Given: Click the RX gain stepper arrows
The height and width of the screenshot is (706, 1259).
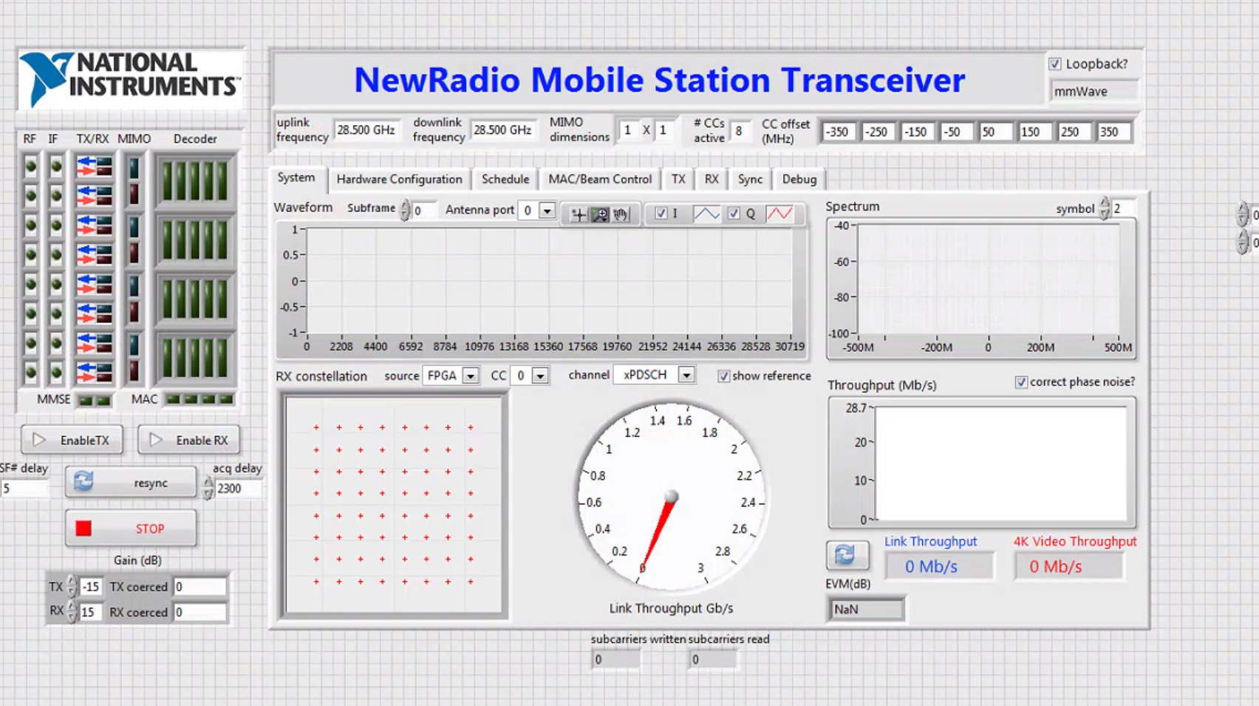Looking at the screenshot, I should (x=72, y=612).
